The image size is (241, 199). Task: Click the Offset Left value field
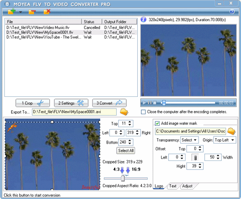coord(177,157)
